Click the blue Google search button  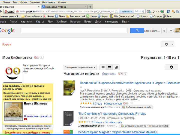(x=137, y=31)
